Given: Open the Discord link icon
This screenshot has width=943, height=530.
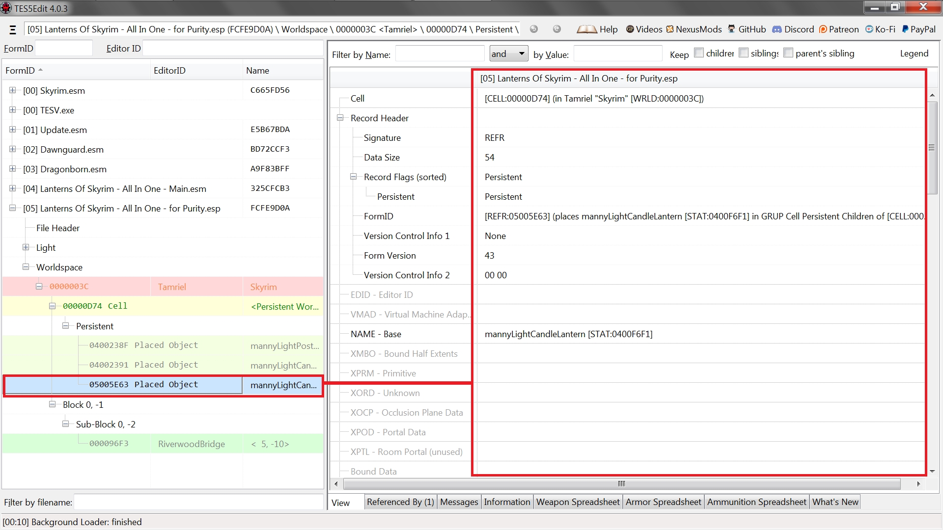Looking at the screenshot, I should [777, 29].
